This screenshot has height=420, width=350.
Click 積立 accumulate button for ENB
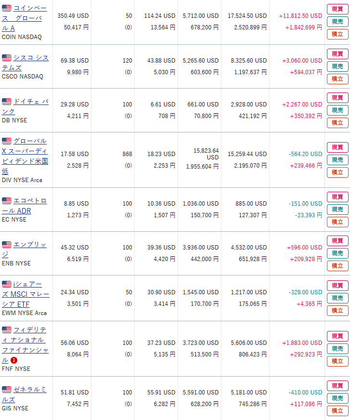(337, 266)
